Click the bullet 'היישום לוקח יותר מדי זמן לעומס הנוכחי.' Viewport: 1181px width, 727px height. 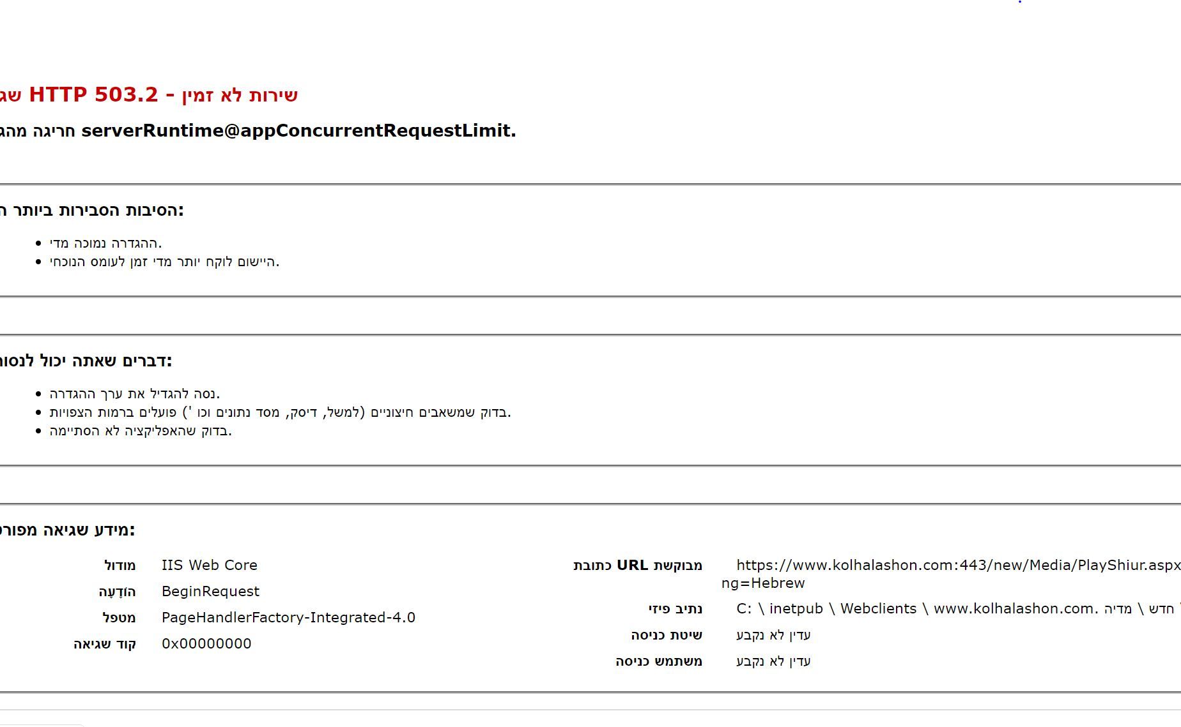pos(164,262)
